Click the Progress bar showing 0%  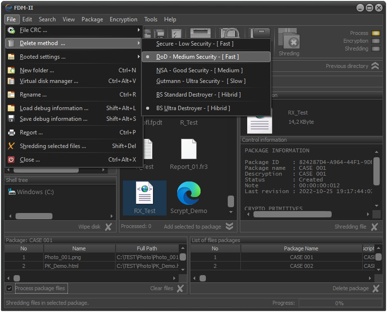point(339,303)
